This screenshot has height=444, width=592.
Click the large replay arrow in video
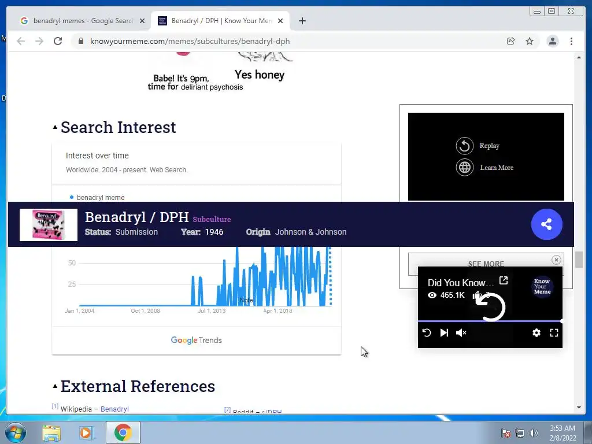(490, 307)
